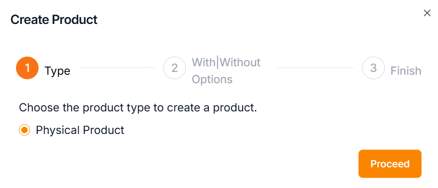Click the step 3 circle indicator
This screenshot has width=438, height=188.
click(374, 68)
